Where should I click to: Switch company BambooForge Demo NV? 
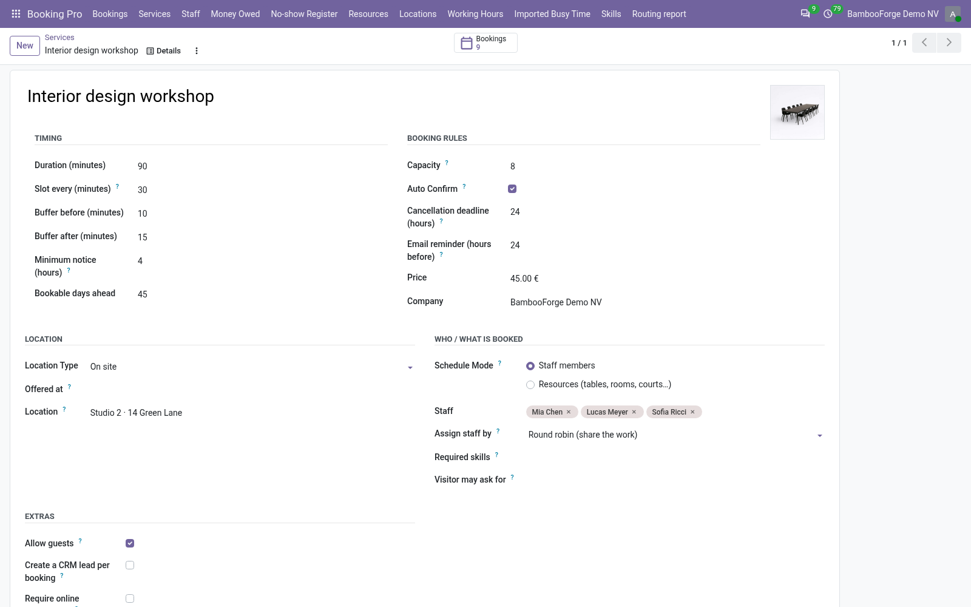893,14
